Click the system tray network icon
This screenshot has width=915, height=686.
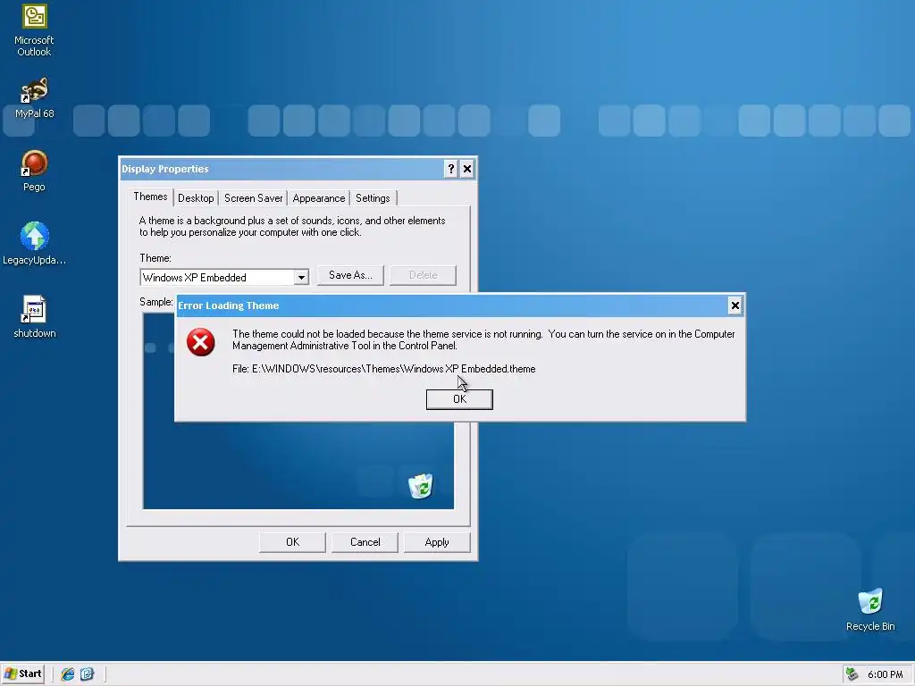(x=852, y=673)
